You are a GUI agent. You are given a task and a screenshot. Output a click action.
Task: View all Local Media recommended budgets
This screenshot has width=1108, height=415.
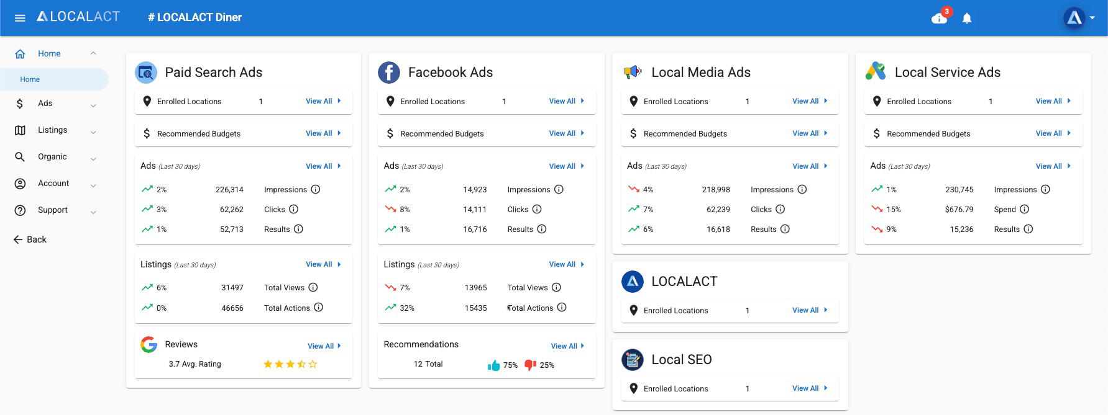[810, 133]
